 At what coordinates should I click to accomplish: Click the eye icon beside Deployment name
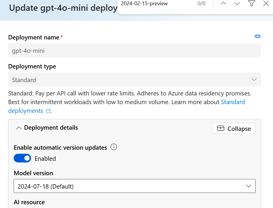coord(257,36)
